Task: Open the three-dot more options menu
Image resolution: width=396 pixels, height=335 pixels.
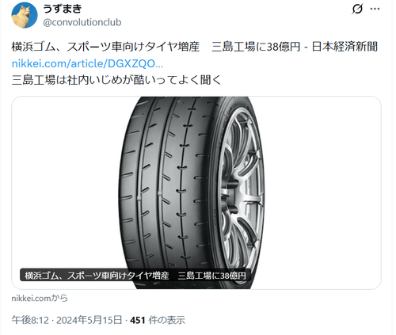Action: [x=375, y=9]
